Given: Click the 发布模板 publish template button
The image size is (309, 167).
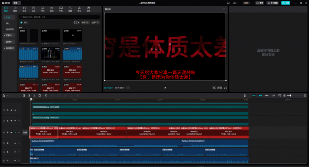Looking at the screenshot, I should pyautogui.click(x=273, y=3).
